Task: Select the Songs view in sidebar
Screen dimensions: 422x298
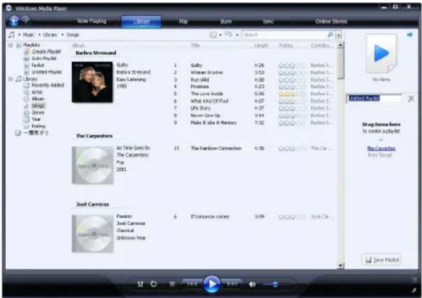Action: click(38, 106)
